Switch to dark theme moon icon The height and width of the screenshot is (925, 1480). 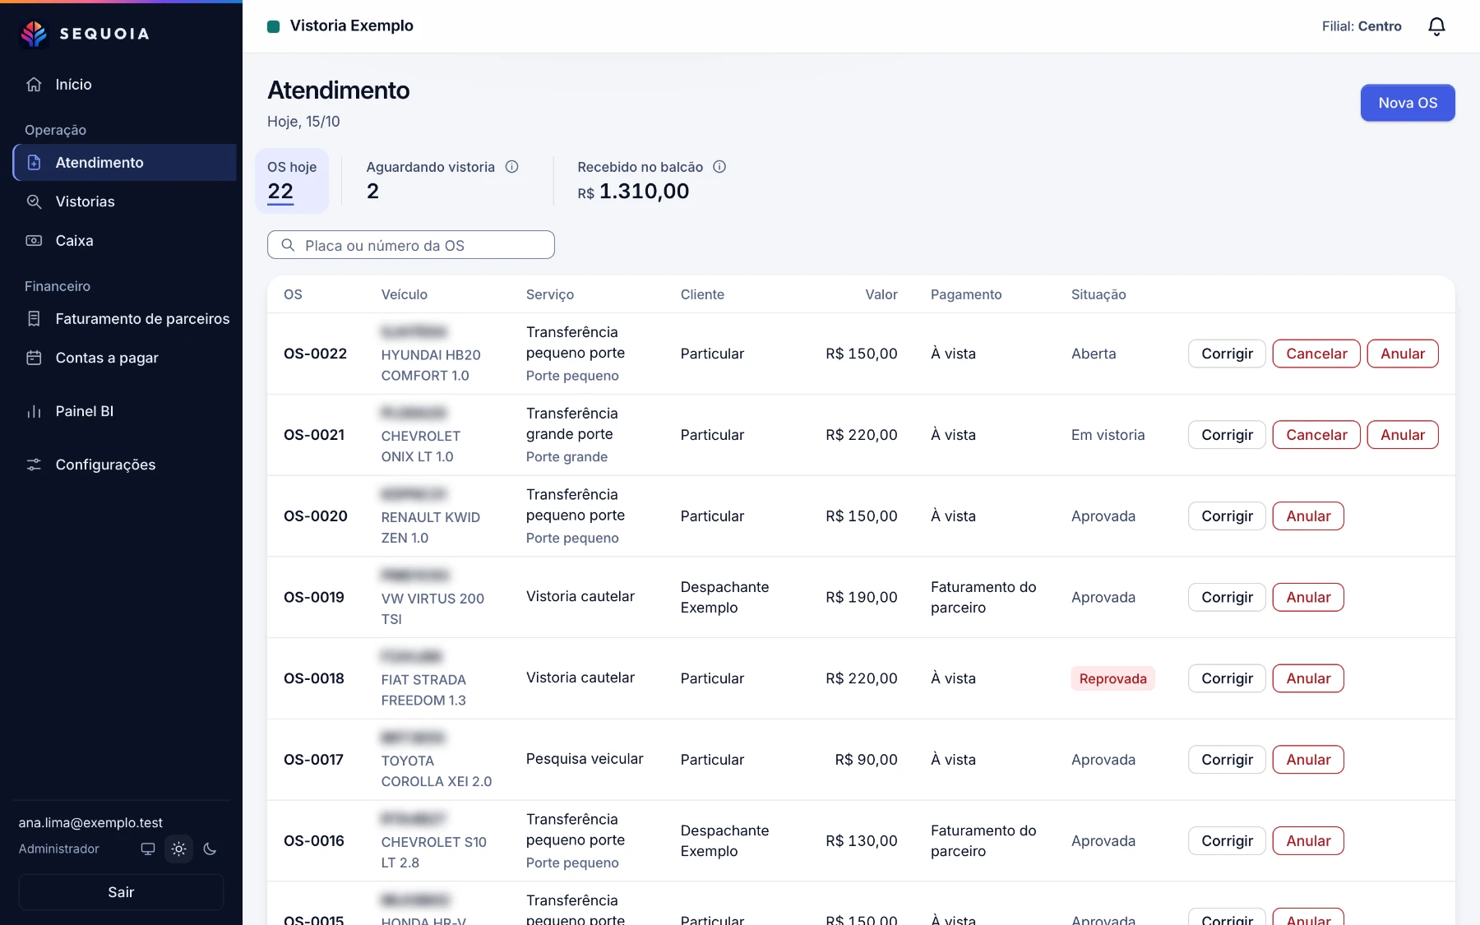click(210, 849)
